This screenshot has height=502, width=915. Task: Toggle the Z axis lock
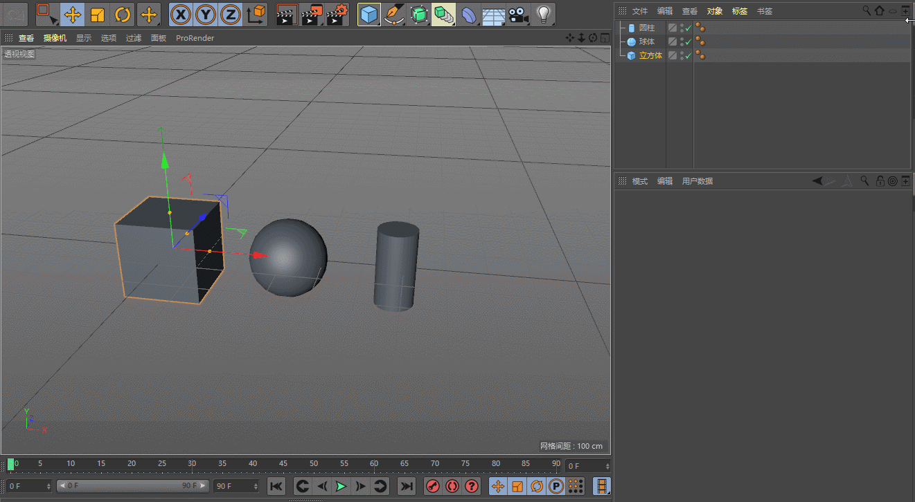pos(231,14)
